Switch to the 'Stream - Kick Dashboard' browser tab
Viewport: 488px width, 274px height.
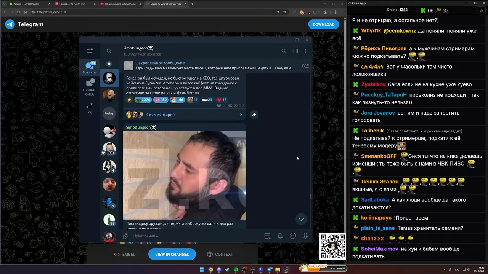[x=29, y=4]
